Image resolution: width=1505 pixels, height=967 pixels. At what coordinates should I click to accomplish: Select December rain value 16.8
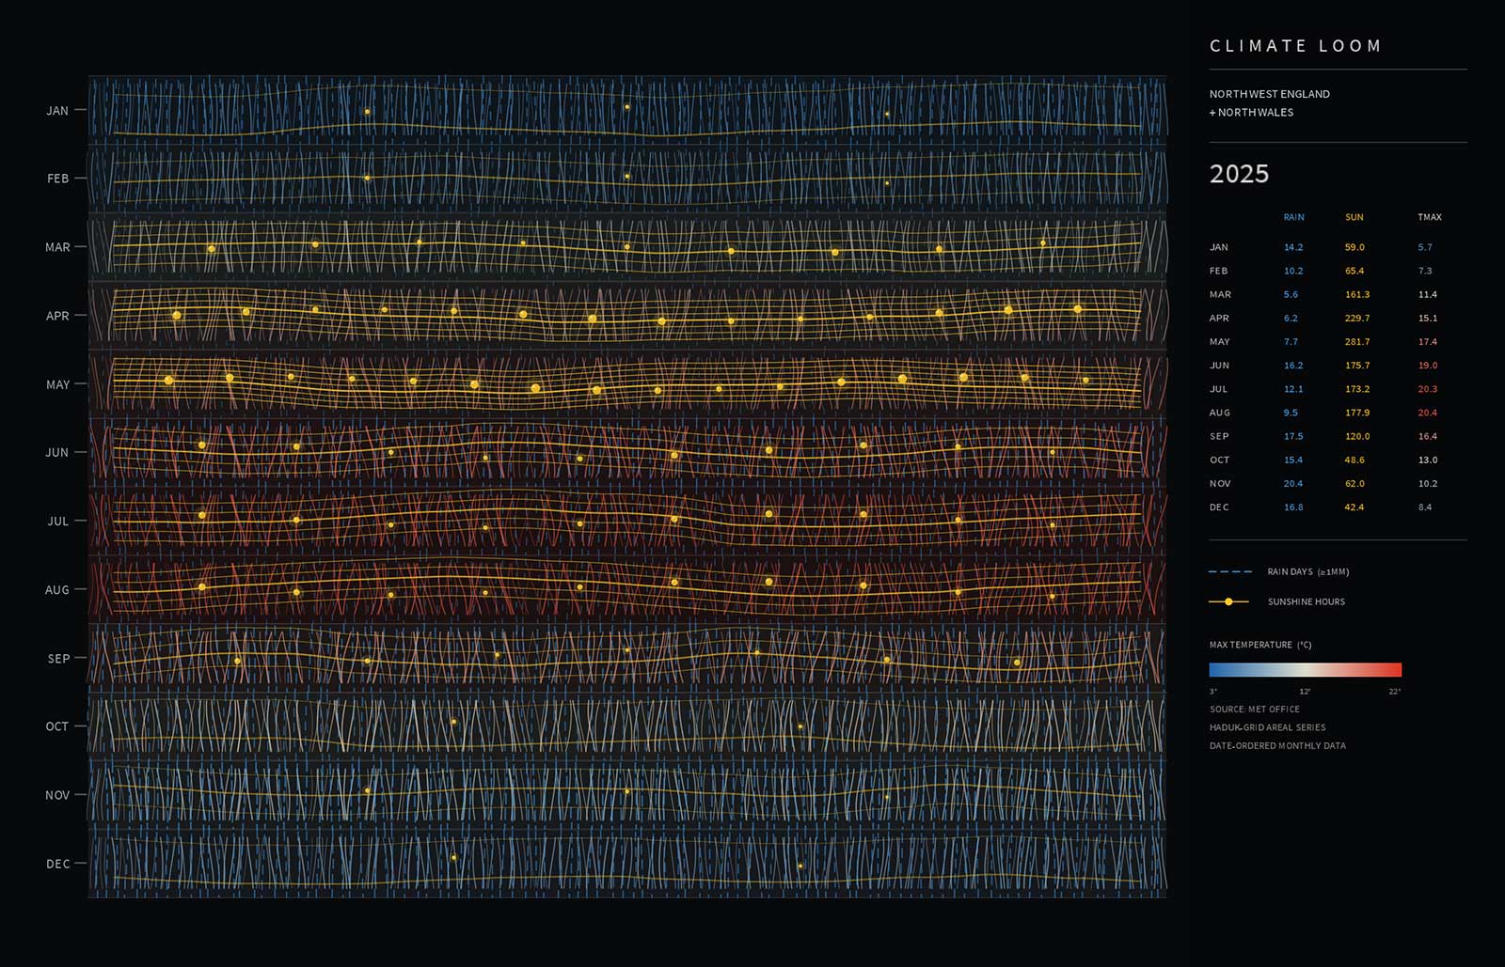(x=1293, y=507)
